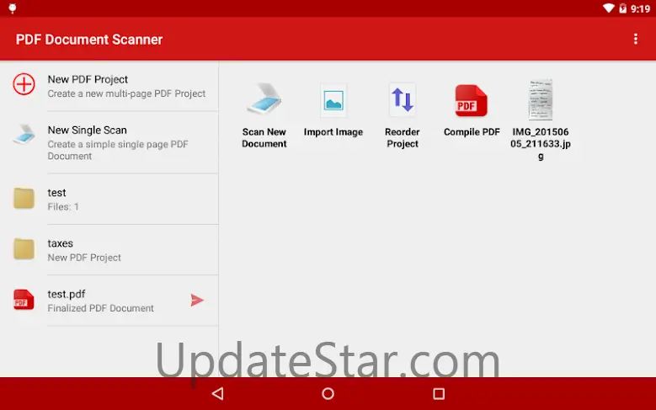Open the test folder icon
656x410 pixels.
coord(24,198)
